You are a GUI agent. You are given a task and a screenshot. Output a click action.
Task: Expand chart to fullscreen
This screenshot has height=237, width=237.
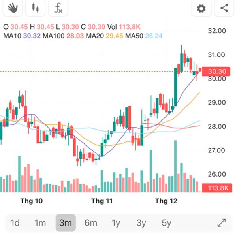point(222,223)
